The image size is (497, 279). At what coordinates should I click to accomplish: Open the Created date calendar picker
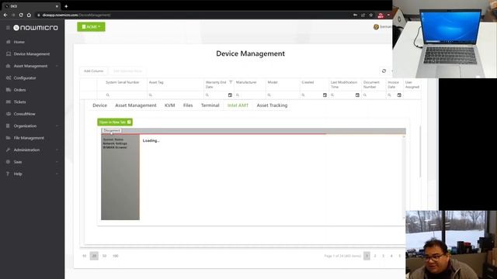tap(325, 95)
